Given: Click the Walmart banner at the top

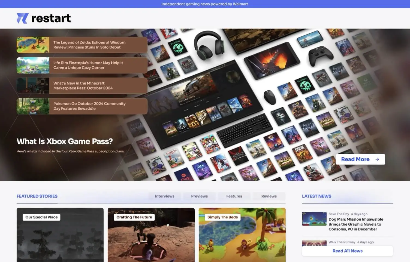Looking at the screenshot, I should 205,4.
